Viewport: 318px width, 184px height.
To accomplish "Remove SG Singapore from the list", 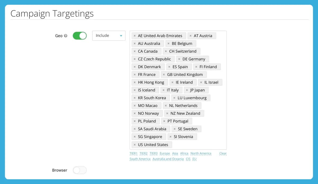I will coord(135,137).
